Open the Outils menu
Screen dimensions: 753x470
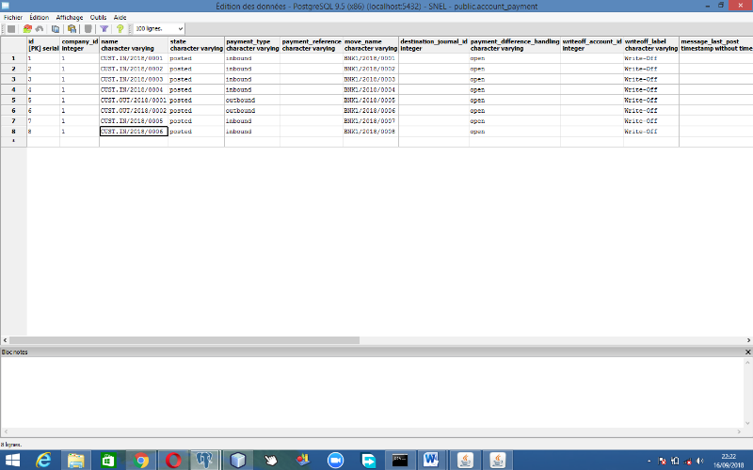click(99, 17)
